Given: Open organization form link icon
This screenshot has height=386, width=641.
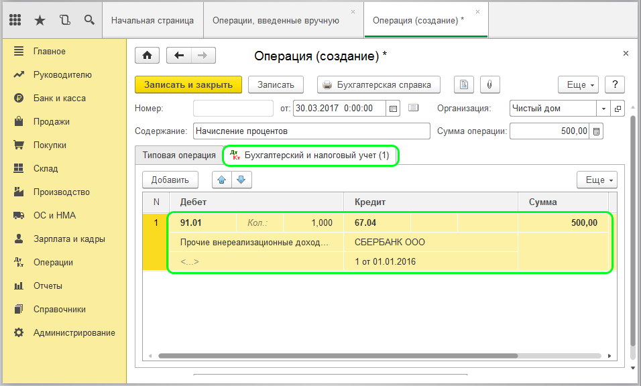Looking at the screenshot, I should (x=618, y=109).
